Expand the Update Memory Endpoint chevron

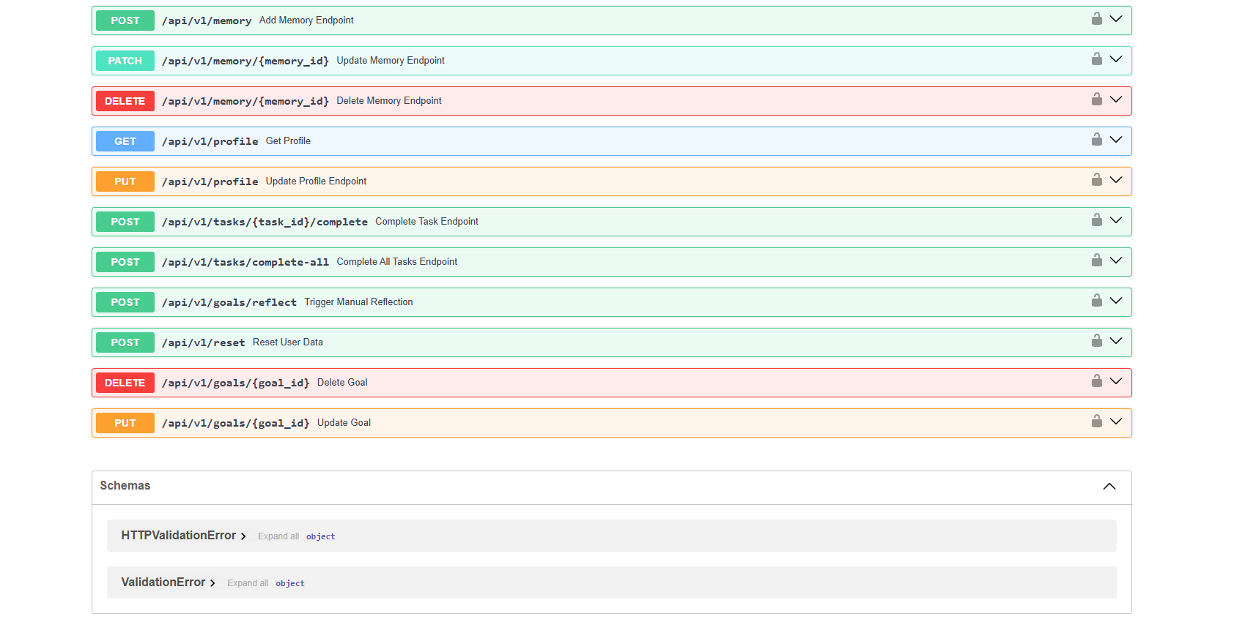(x=1116, y=59)
